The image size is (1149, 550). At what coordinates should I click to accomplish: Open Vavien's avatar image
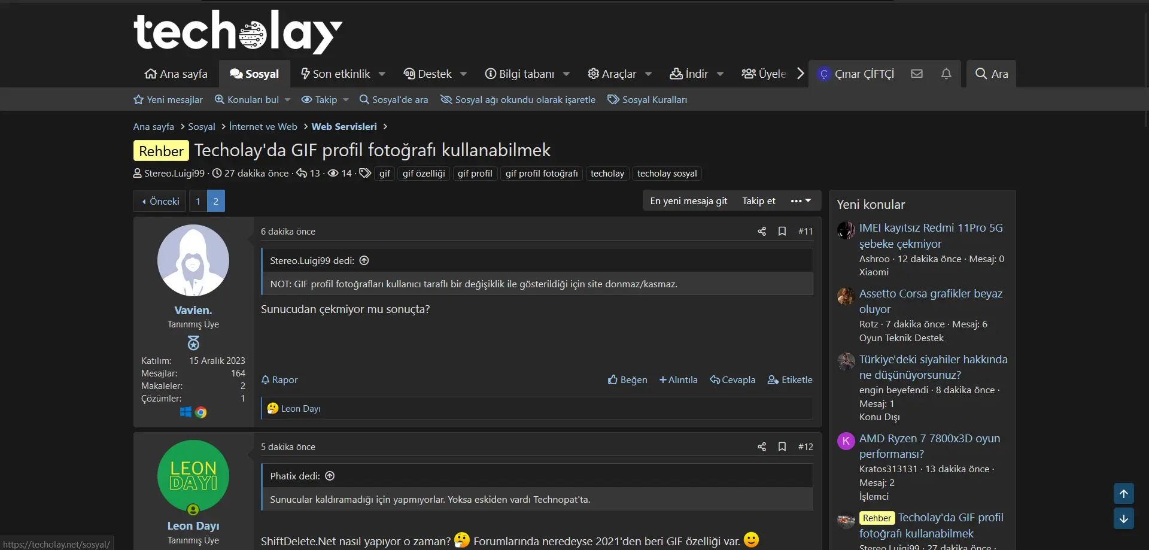193,260
